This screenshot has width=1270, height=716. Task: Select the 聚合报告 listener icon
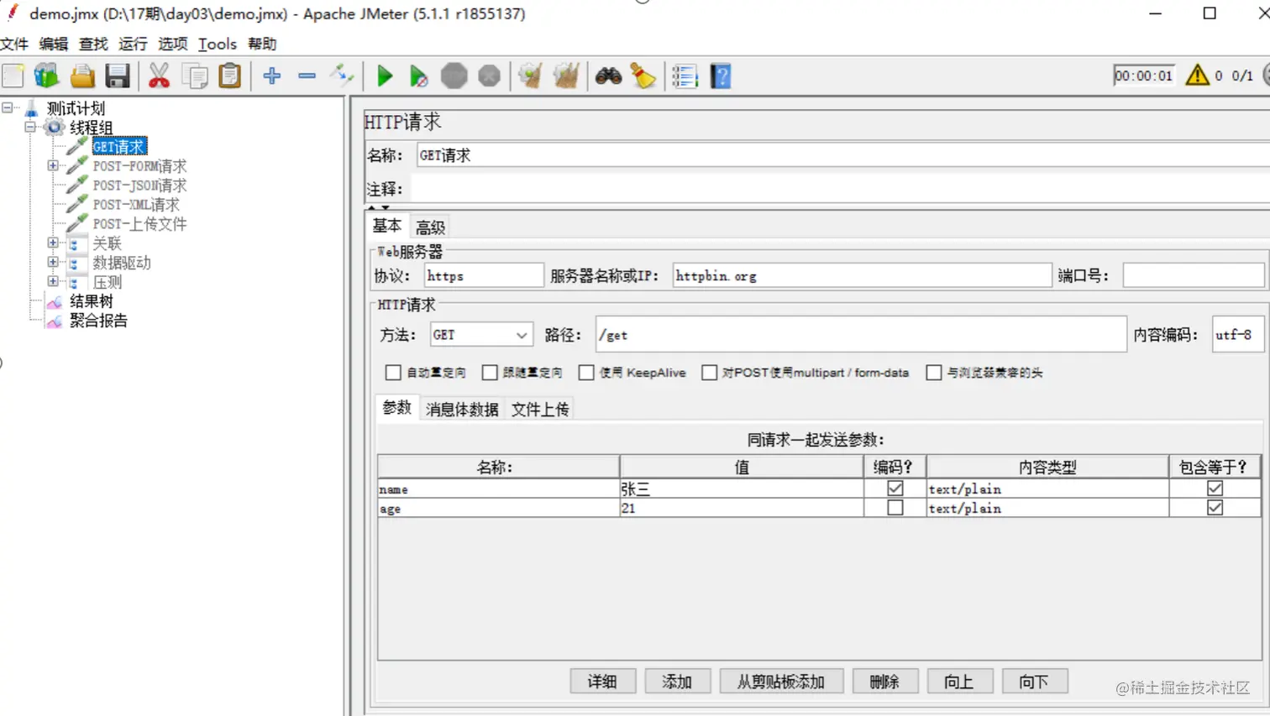point(55,321)
